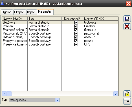Toggle availability checkbox for Przesyłka pocztowa
Image resolution: width=132 pixels, height=107 pixels.
(76, 41)
